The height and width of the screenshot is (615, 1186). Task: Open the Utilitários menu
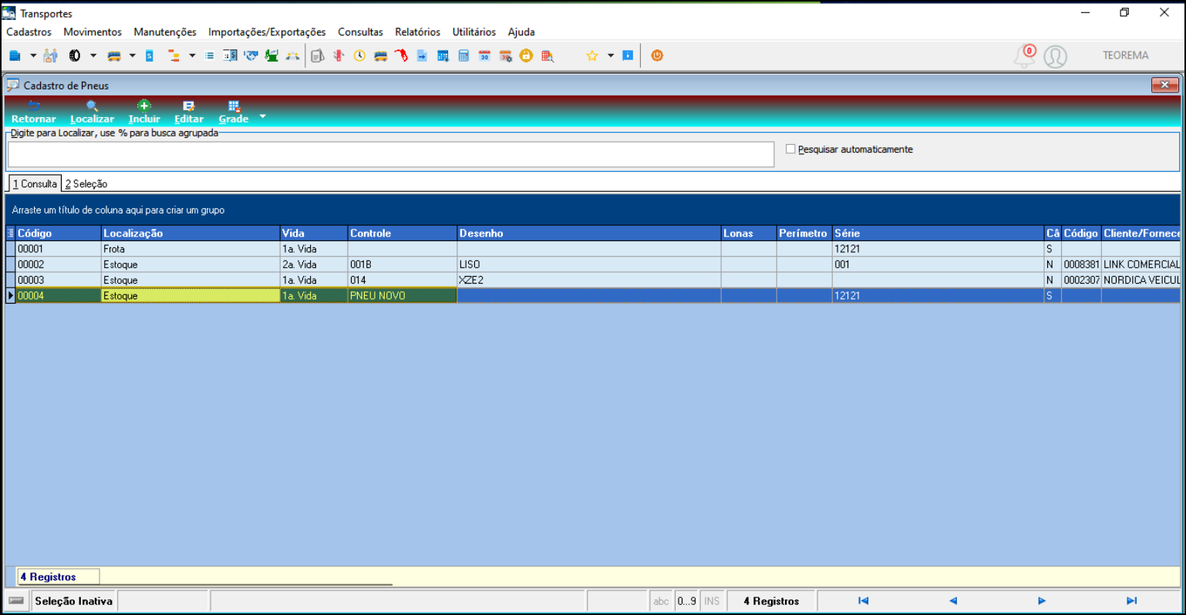[474, 32]
